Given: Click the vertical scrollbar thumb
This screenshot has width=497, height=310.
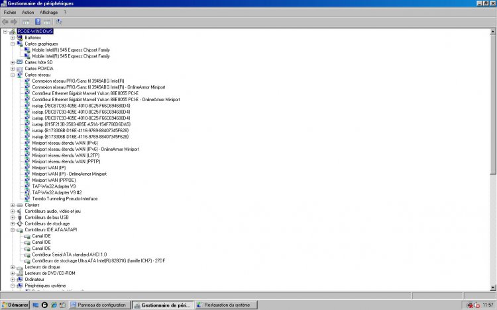Looking at the screenshot, I should [x=493, y=104].
